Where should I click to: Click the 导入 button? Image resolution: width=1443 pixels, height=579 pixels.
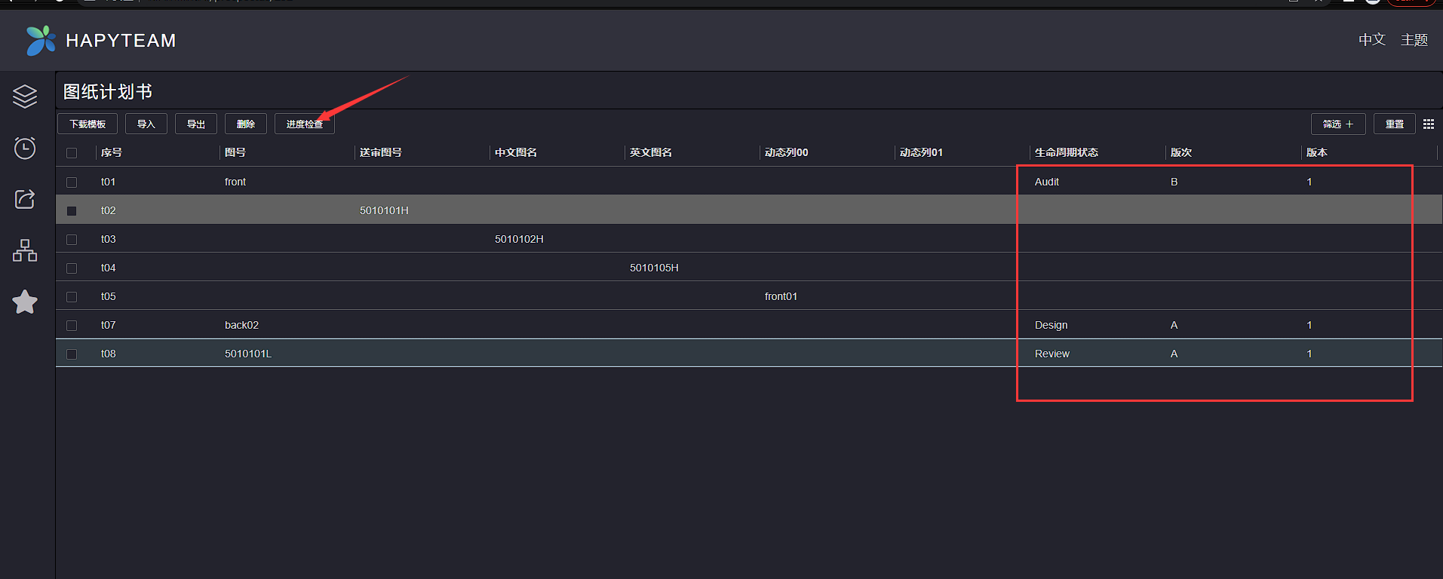pos(146,124)
